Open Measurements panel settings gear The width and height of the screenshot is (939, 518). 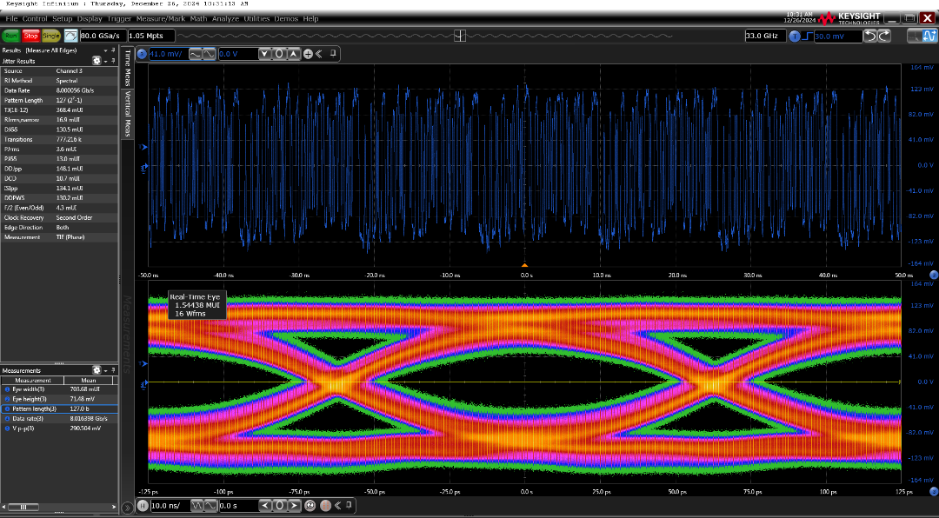pyautogui.click(x=97, y=370)
